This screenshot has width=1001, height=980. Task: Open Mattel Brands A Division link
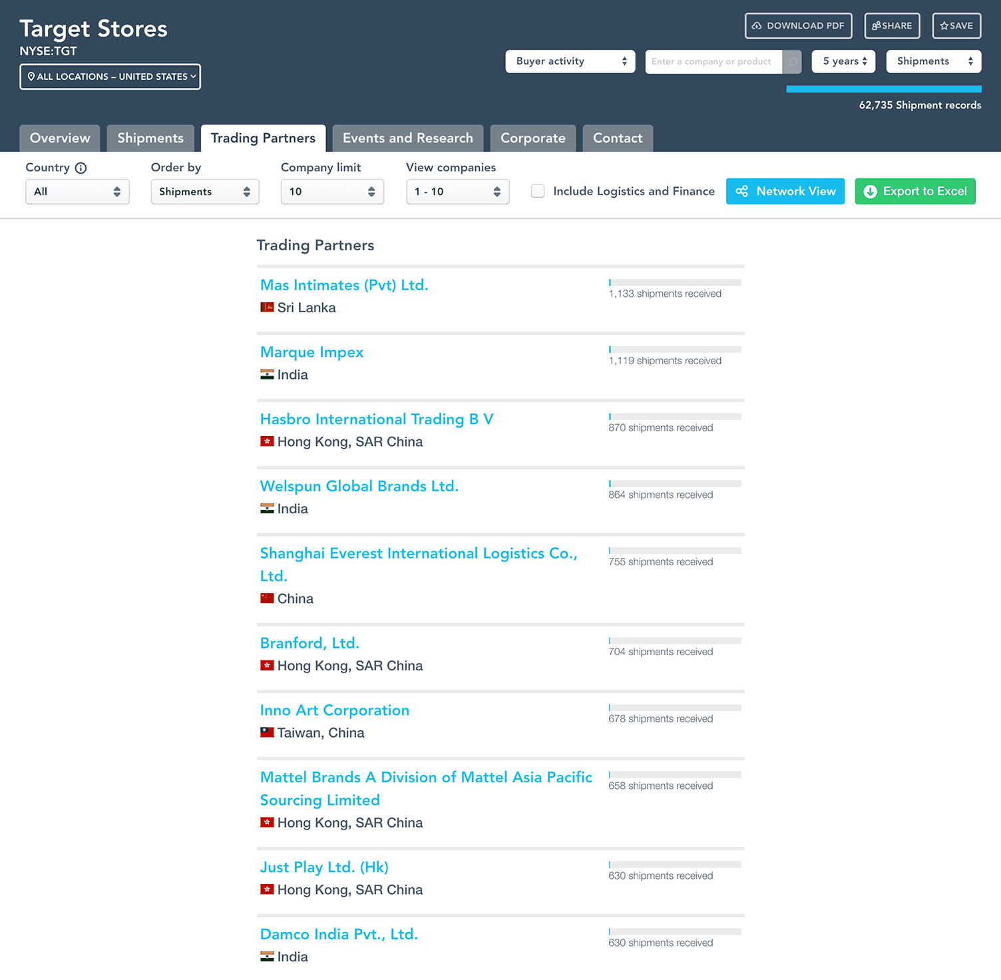tap(426, 788)
